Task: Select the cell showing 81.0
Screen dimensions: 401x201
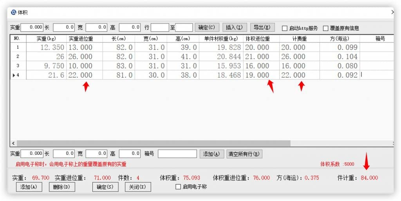Action: tap(119, 75)
